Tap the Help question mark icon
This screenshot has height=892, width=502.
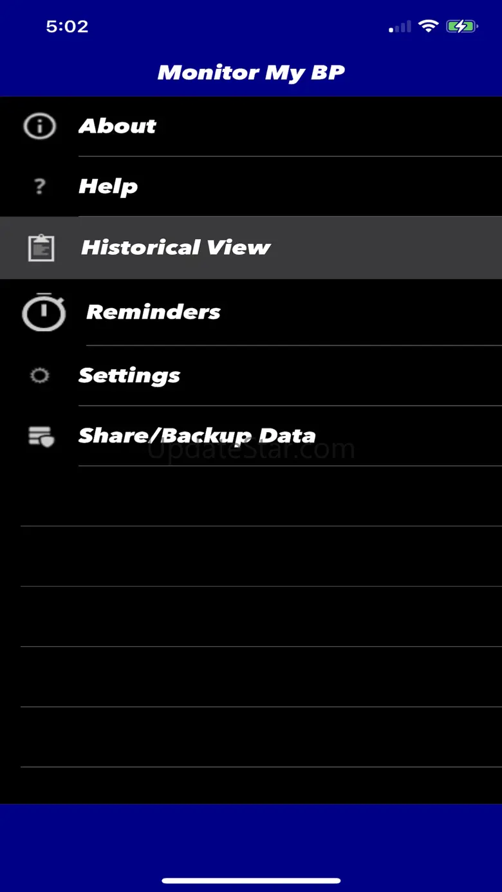tap(40, 187)
